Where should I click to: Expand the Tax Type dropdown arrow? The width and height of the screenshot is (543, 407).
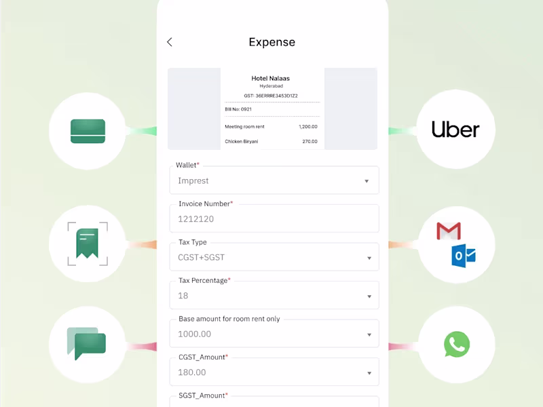coord(369,258)
